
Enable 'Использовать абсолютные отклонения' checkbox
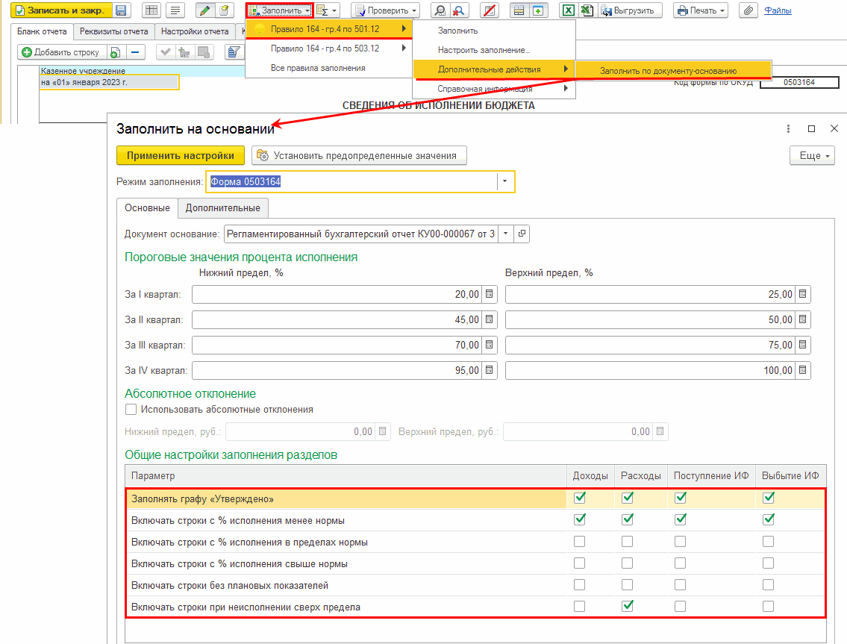(x=131, y=409)
